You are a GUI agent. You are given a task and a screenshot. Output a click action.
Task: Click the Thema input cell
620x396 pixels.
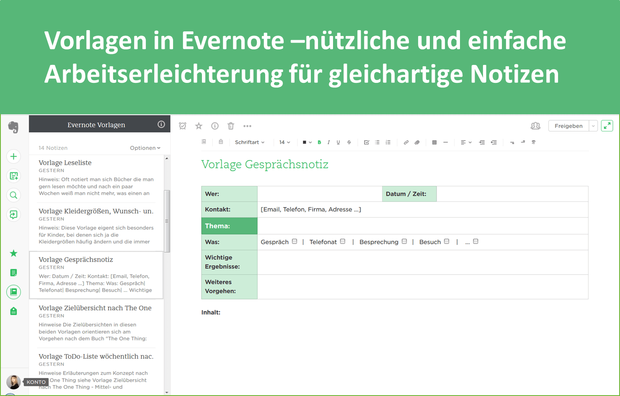pyautogui.click(x=422, y=226)
